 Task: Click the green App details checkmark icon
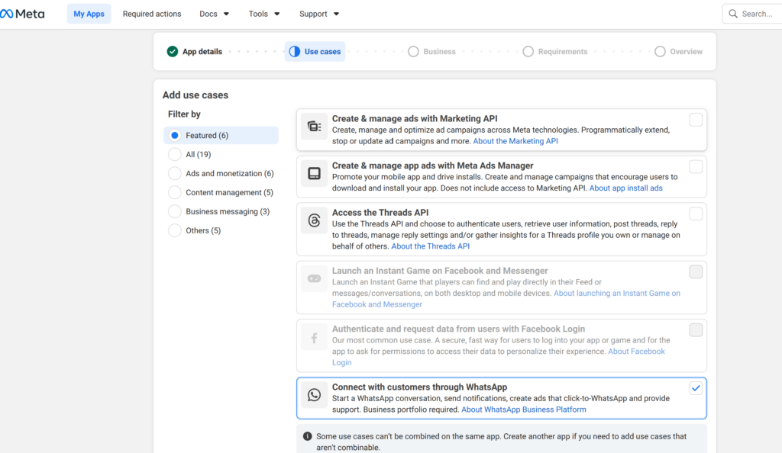click(173, 52)
